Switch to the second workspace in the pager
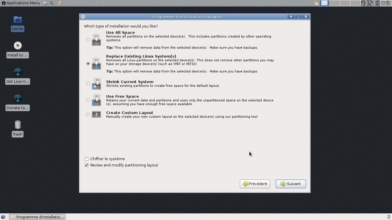The image size is (392, 220). coord(335,3)
